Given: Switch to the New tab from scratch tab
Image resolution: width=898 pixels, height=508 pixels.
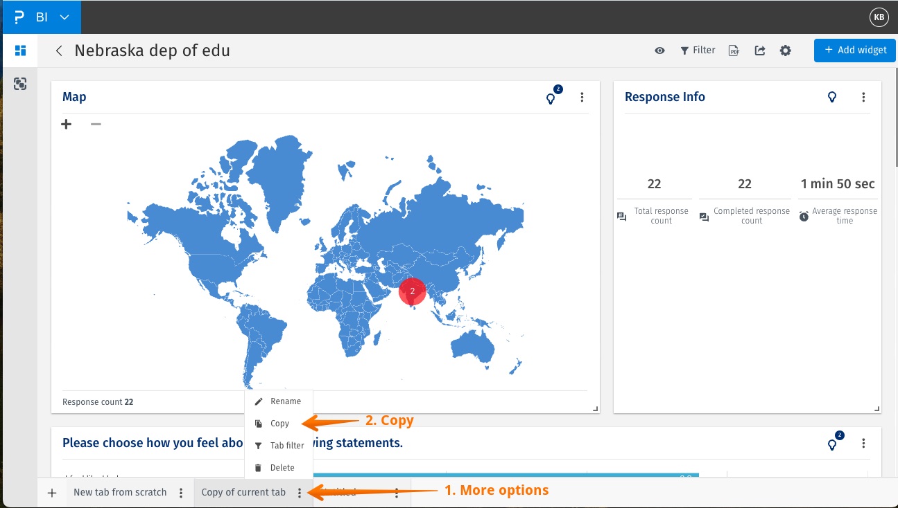Looking at the screenshot, I should pos(120,493).
